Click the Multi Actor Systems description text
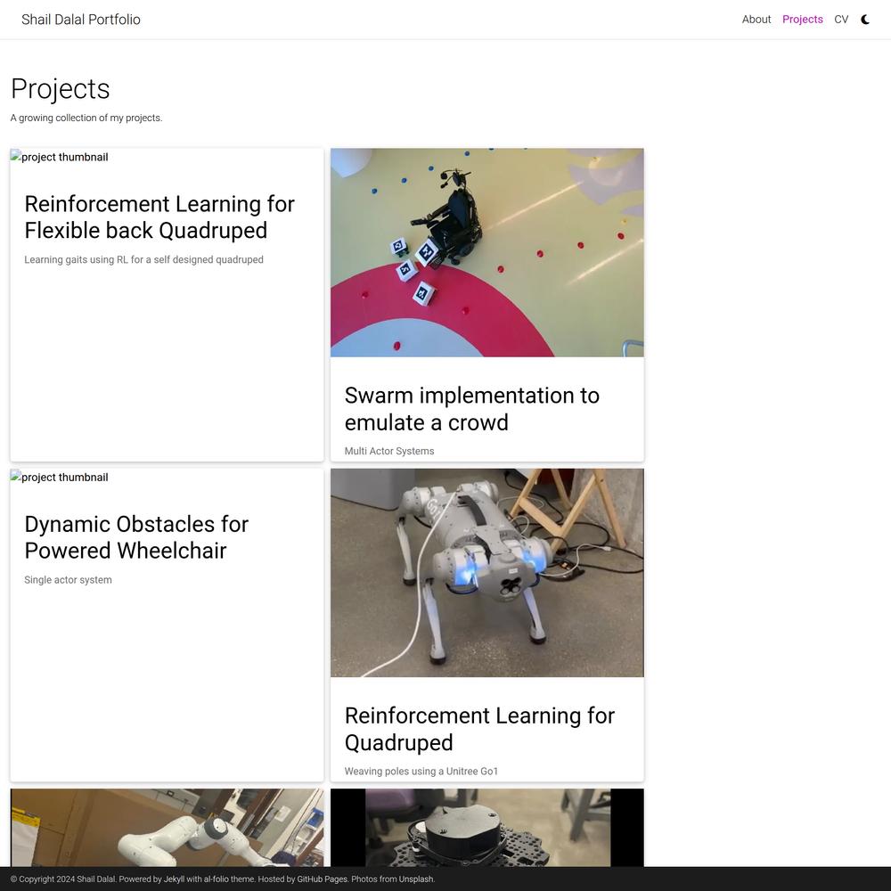The height and width of the screenshot is (891, 891). click(x=388, y=451)
